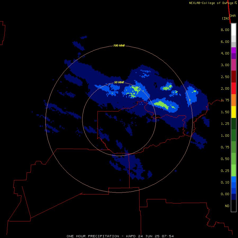238x238 pixels.
Task: Select the 1.50 legend value
Action: [x=225, y=112]
